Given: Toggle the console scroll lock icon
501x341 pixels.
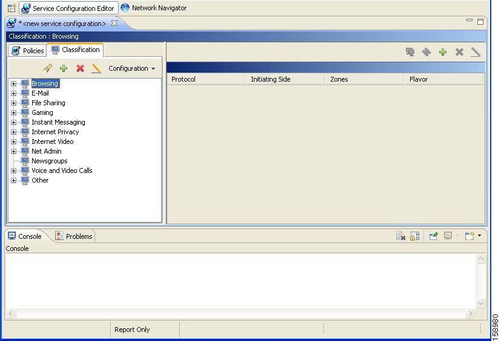Looking at the screenshot, I should click(415, 236).
